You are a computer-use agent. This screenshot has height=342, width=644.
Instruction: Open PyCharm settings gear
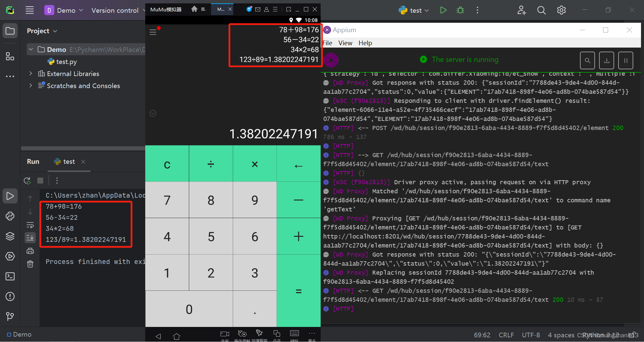tap(561, 10)
